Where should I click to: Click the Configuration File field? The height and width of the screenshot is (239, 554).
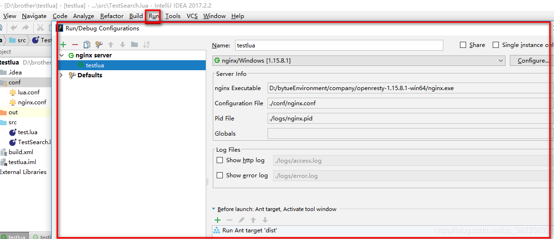click(411, 103)
